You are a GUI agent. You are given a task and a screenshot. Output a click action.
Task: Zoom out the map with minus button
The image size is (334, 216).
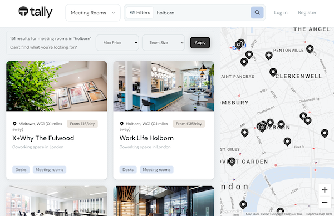(x=325, y=203)
